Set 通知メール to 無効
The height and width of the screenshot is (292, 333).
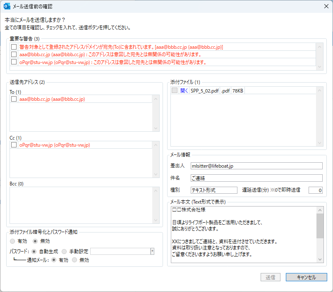point(75,260)
